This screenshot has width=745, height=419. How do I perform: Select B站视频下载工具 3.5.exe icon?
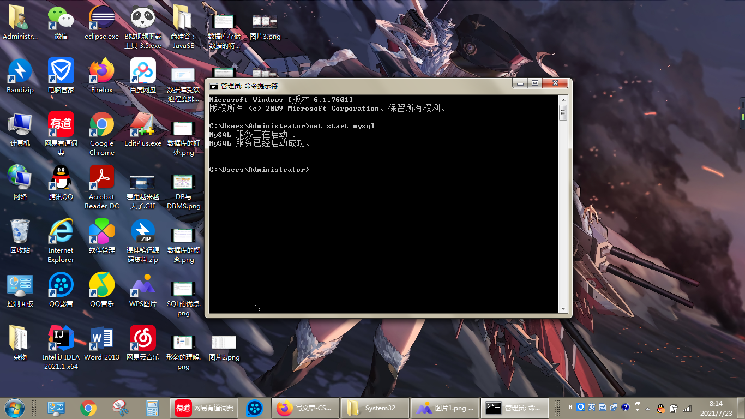click(143, 27)
